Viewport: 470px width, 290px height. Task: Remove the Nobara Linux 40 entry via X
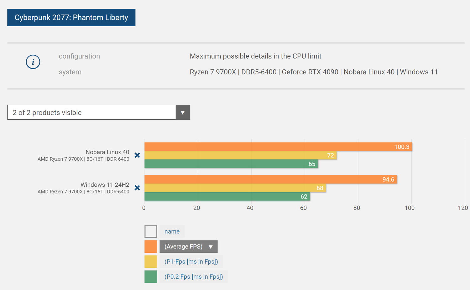click(137, 155)
